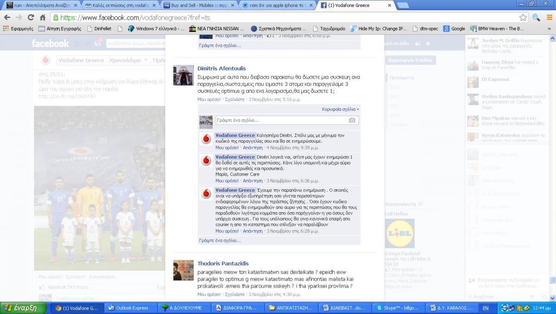The image size is (556, 314).
Task: Click the Lidl logo image in the sidebar
Action: tap(399, 234)
